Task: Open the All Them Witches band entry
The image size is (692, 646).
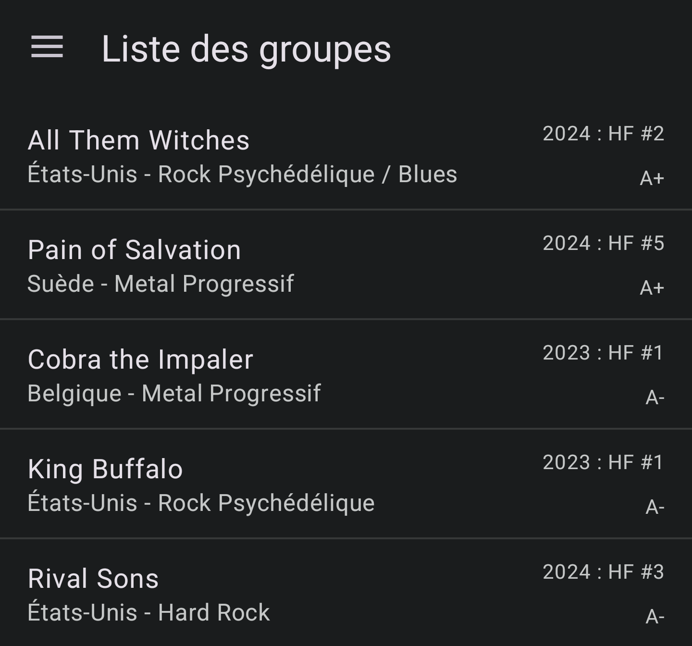Action: [139, 140]
